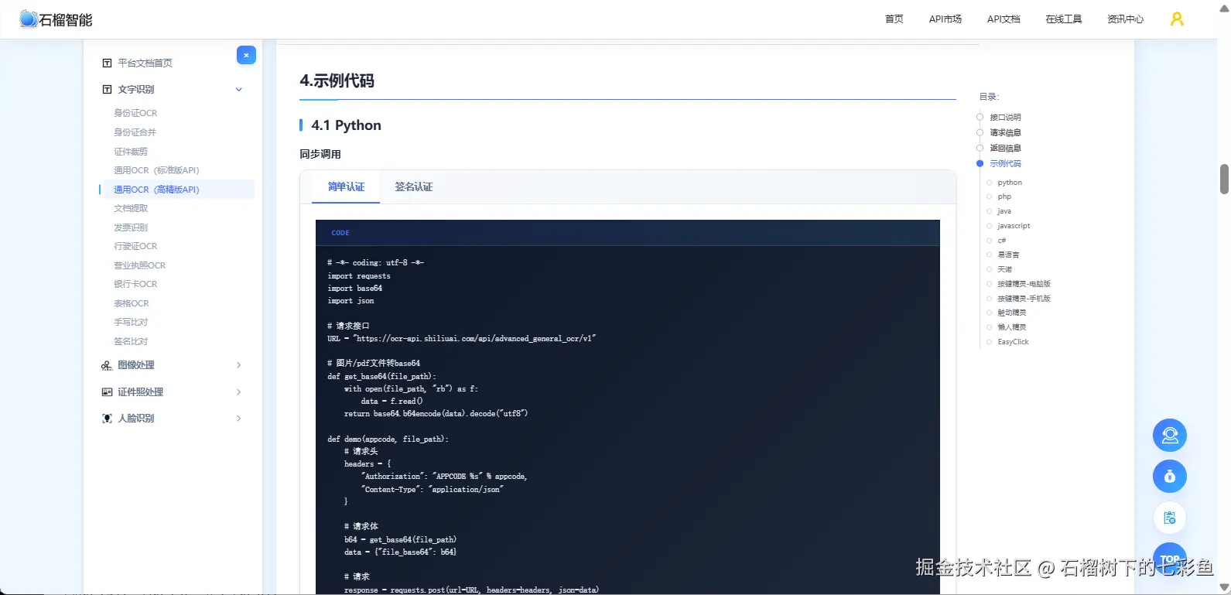Viewport: 1231px width, 595px height.
Task: Switch to the 简单认证 tab
Action: (x=346, y=187)
